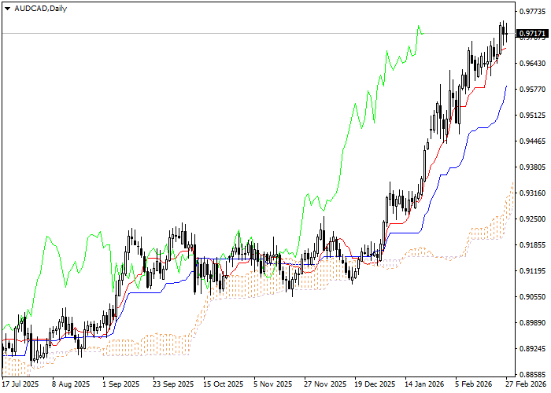Click the 17 Jul 2025 date label
This screenshot has height=393, width=551.
(x=20, y=385)
